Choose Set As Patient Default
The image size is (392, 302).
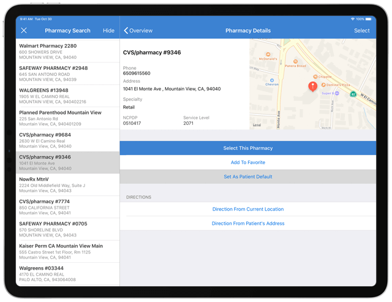(x=247, y=176)
